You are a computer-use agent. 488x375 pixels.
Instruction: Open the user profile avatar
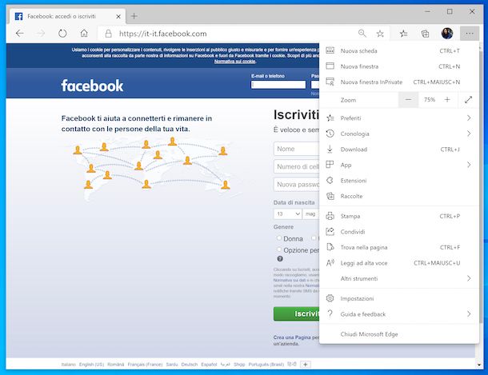447,34
